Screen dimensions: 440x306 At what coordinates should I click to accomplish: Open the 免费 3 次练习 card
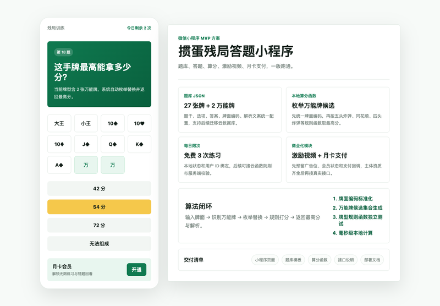click(230, 160)
